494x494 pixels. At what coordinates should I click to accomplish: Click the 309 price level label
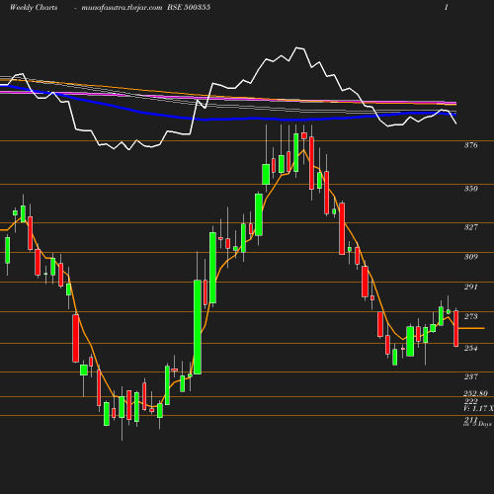(470, 257)
